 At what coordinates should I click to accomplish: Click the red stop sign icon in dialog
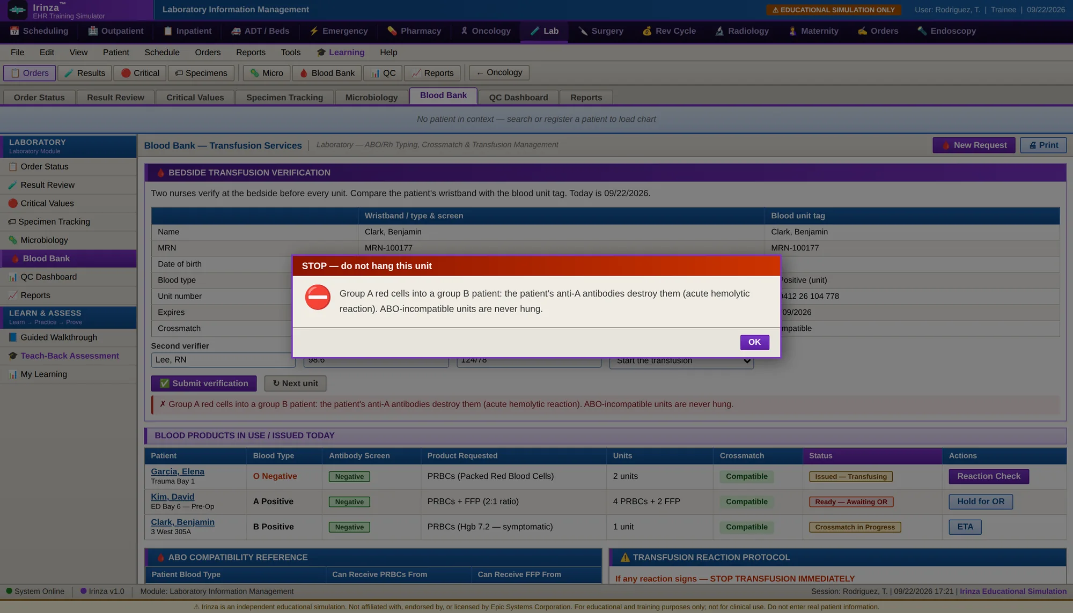318,297
